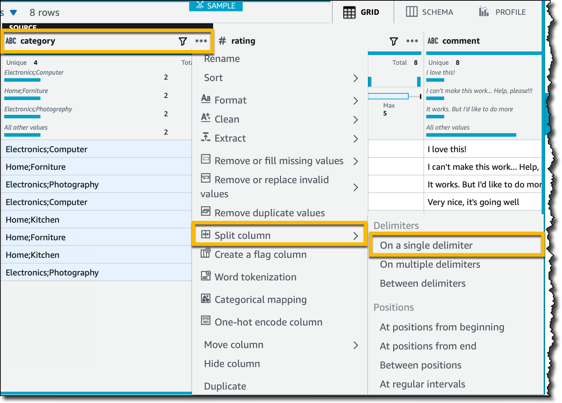Click the SAMPLE badge at top

click(x=216, y=6)
